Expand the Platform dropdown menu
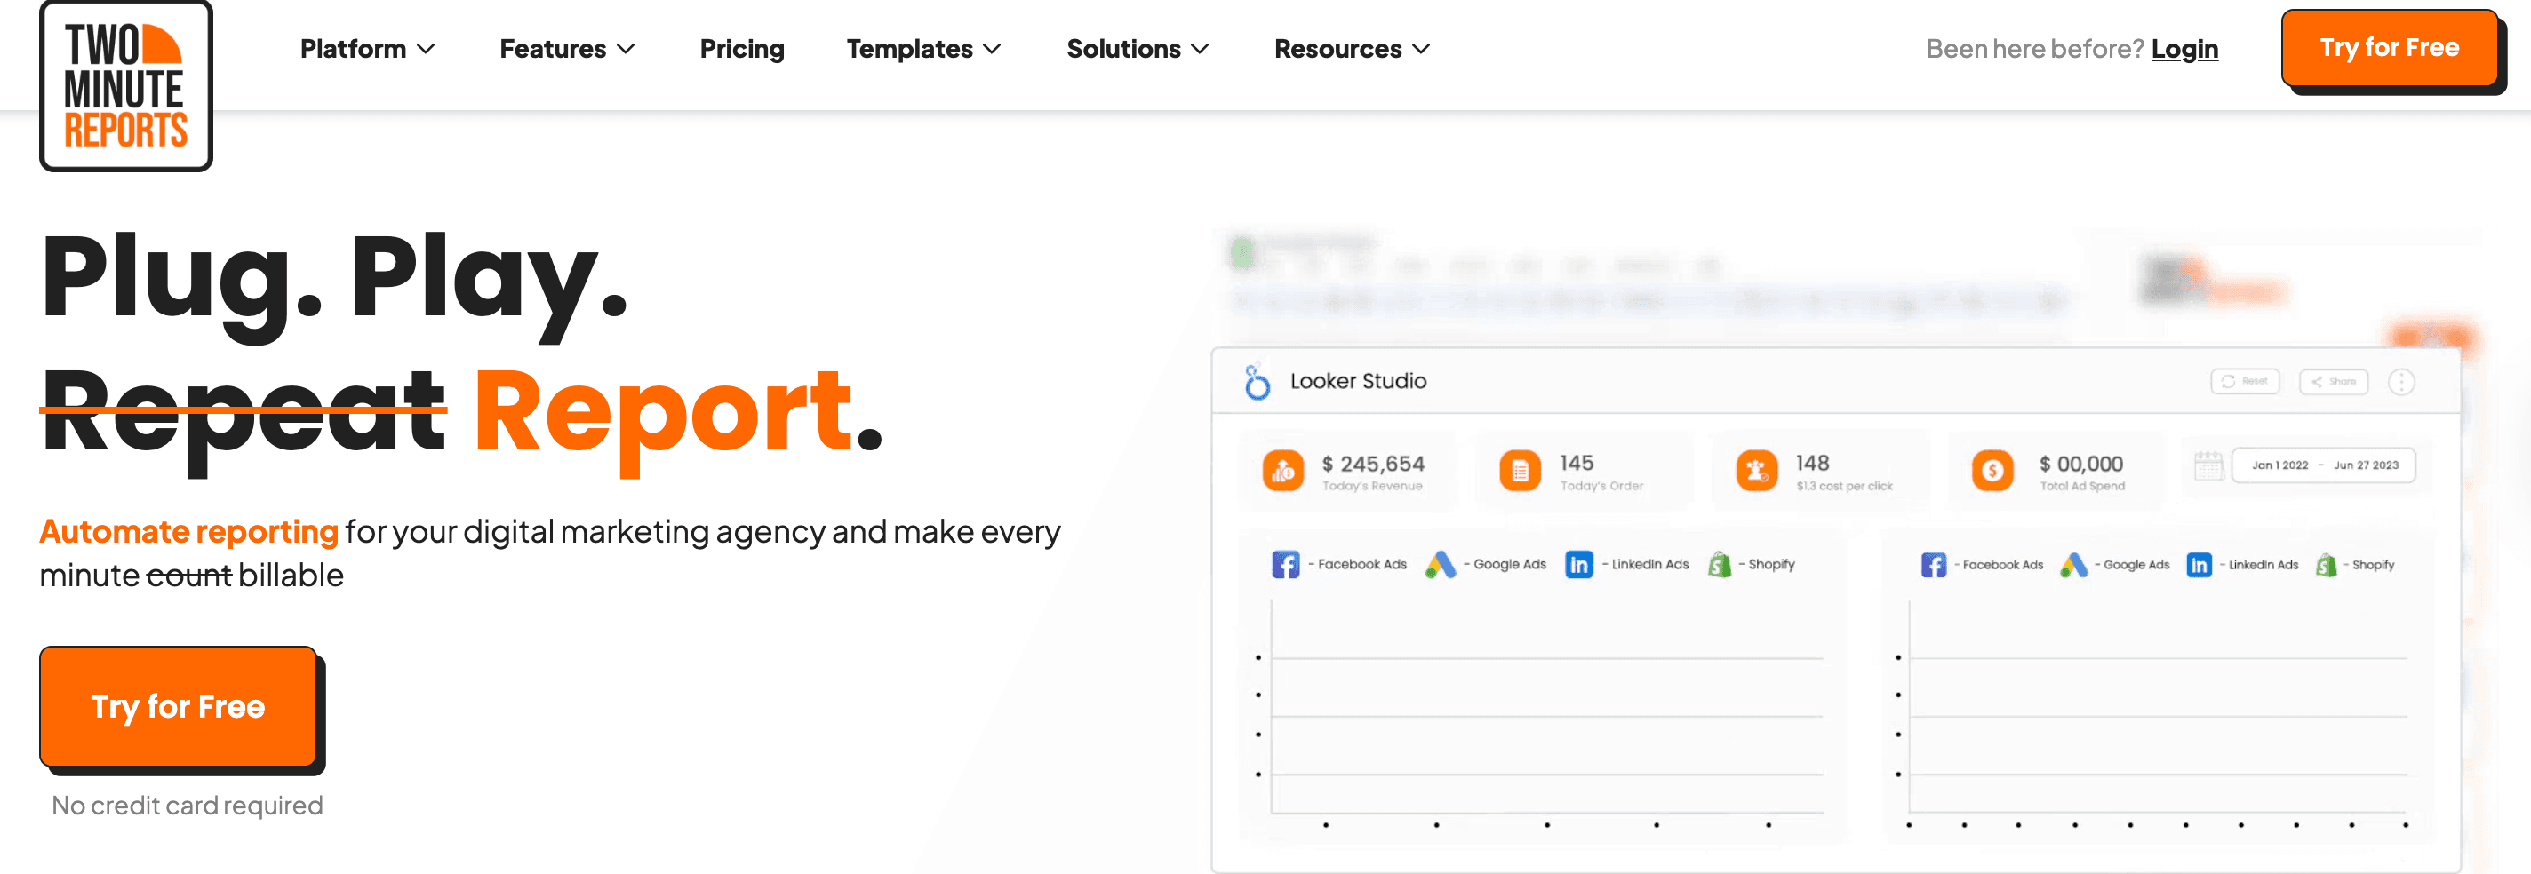Screen dimensions: 2531x874 pos(367,49)
